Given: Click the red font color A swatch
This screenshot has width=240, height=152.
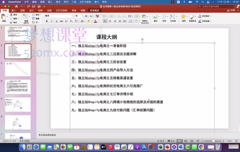Looking at the screenshot, I should (x=96, y=21).
